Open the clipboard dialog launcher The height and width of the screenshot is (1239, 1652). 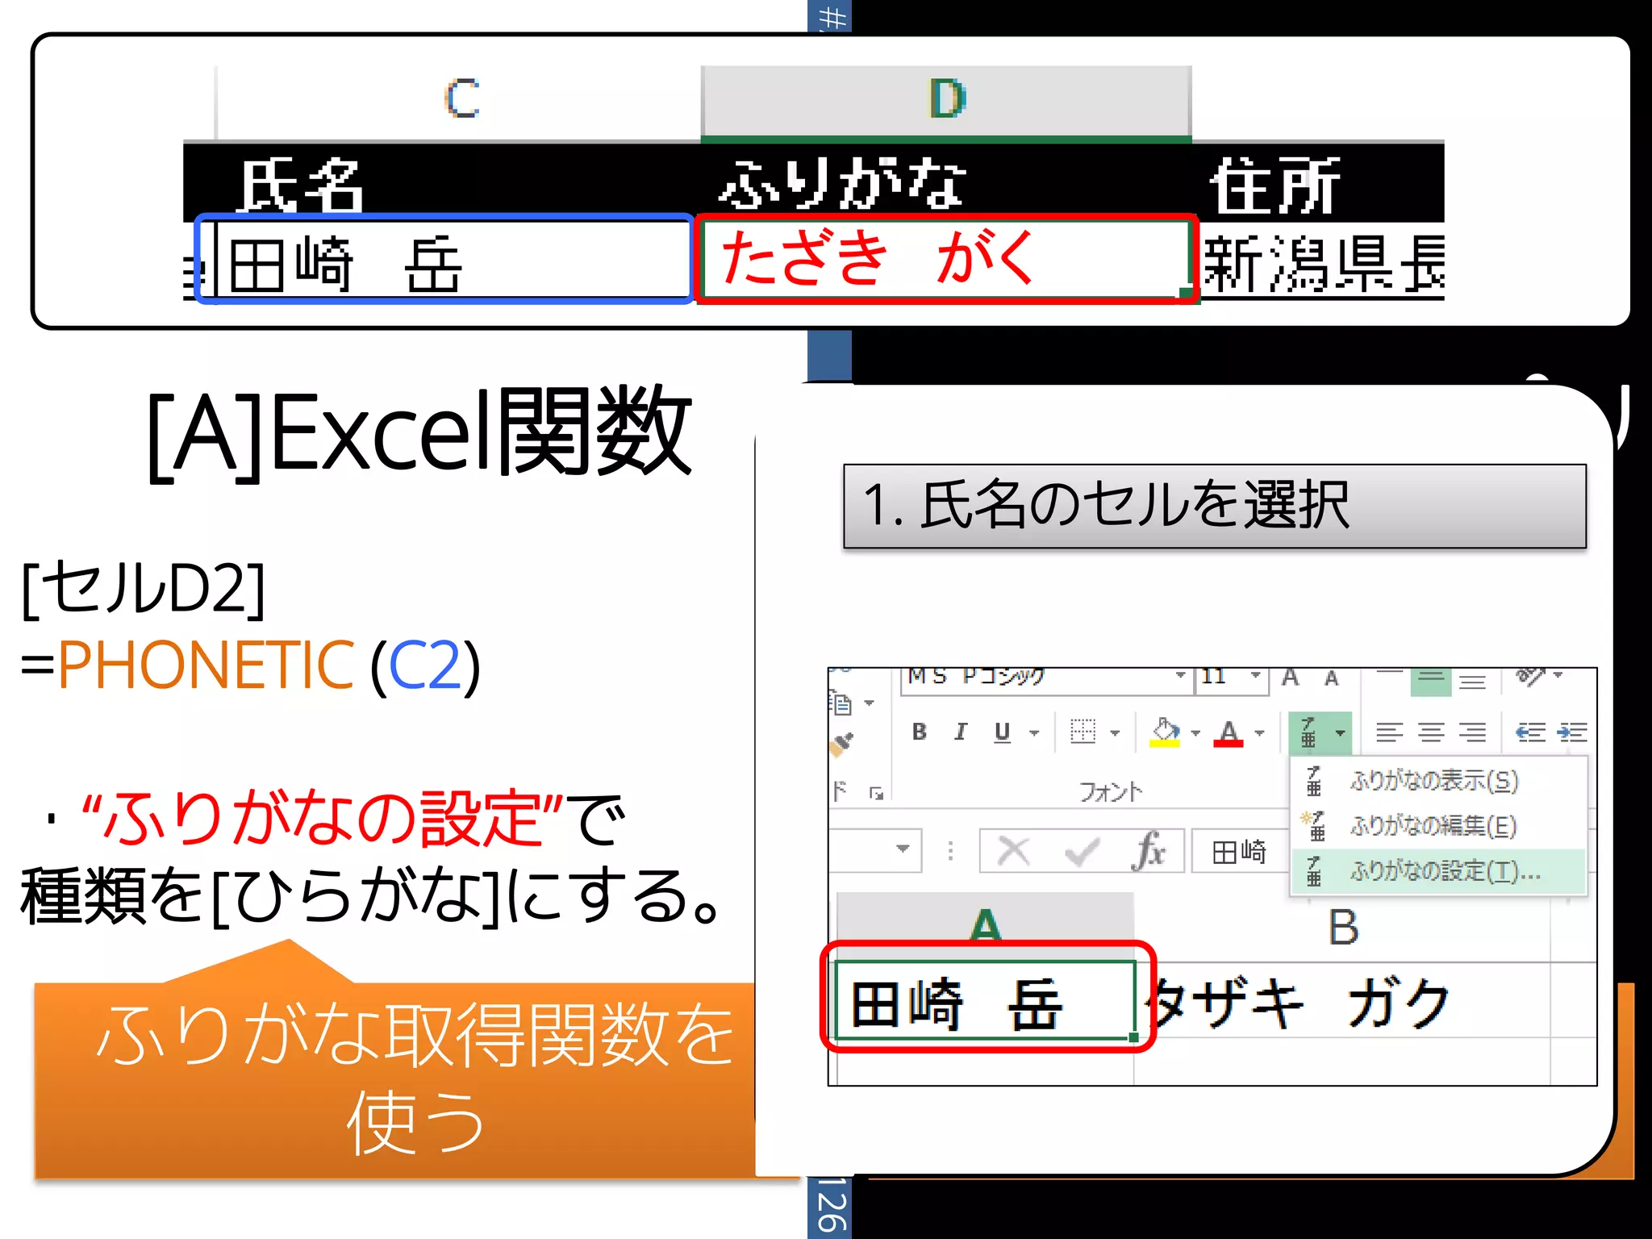(876, 794)
